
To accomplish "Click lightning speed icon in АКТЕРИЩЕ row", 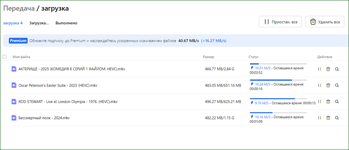I will coord(252,68).
